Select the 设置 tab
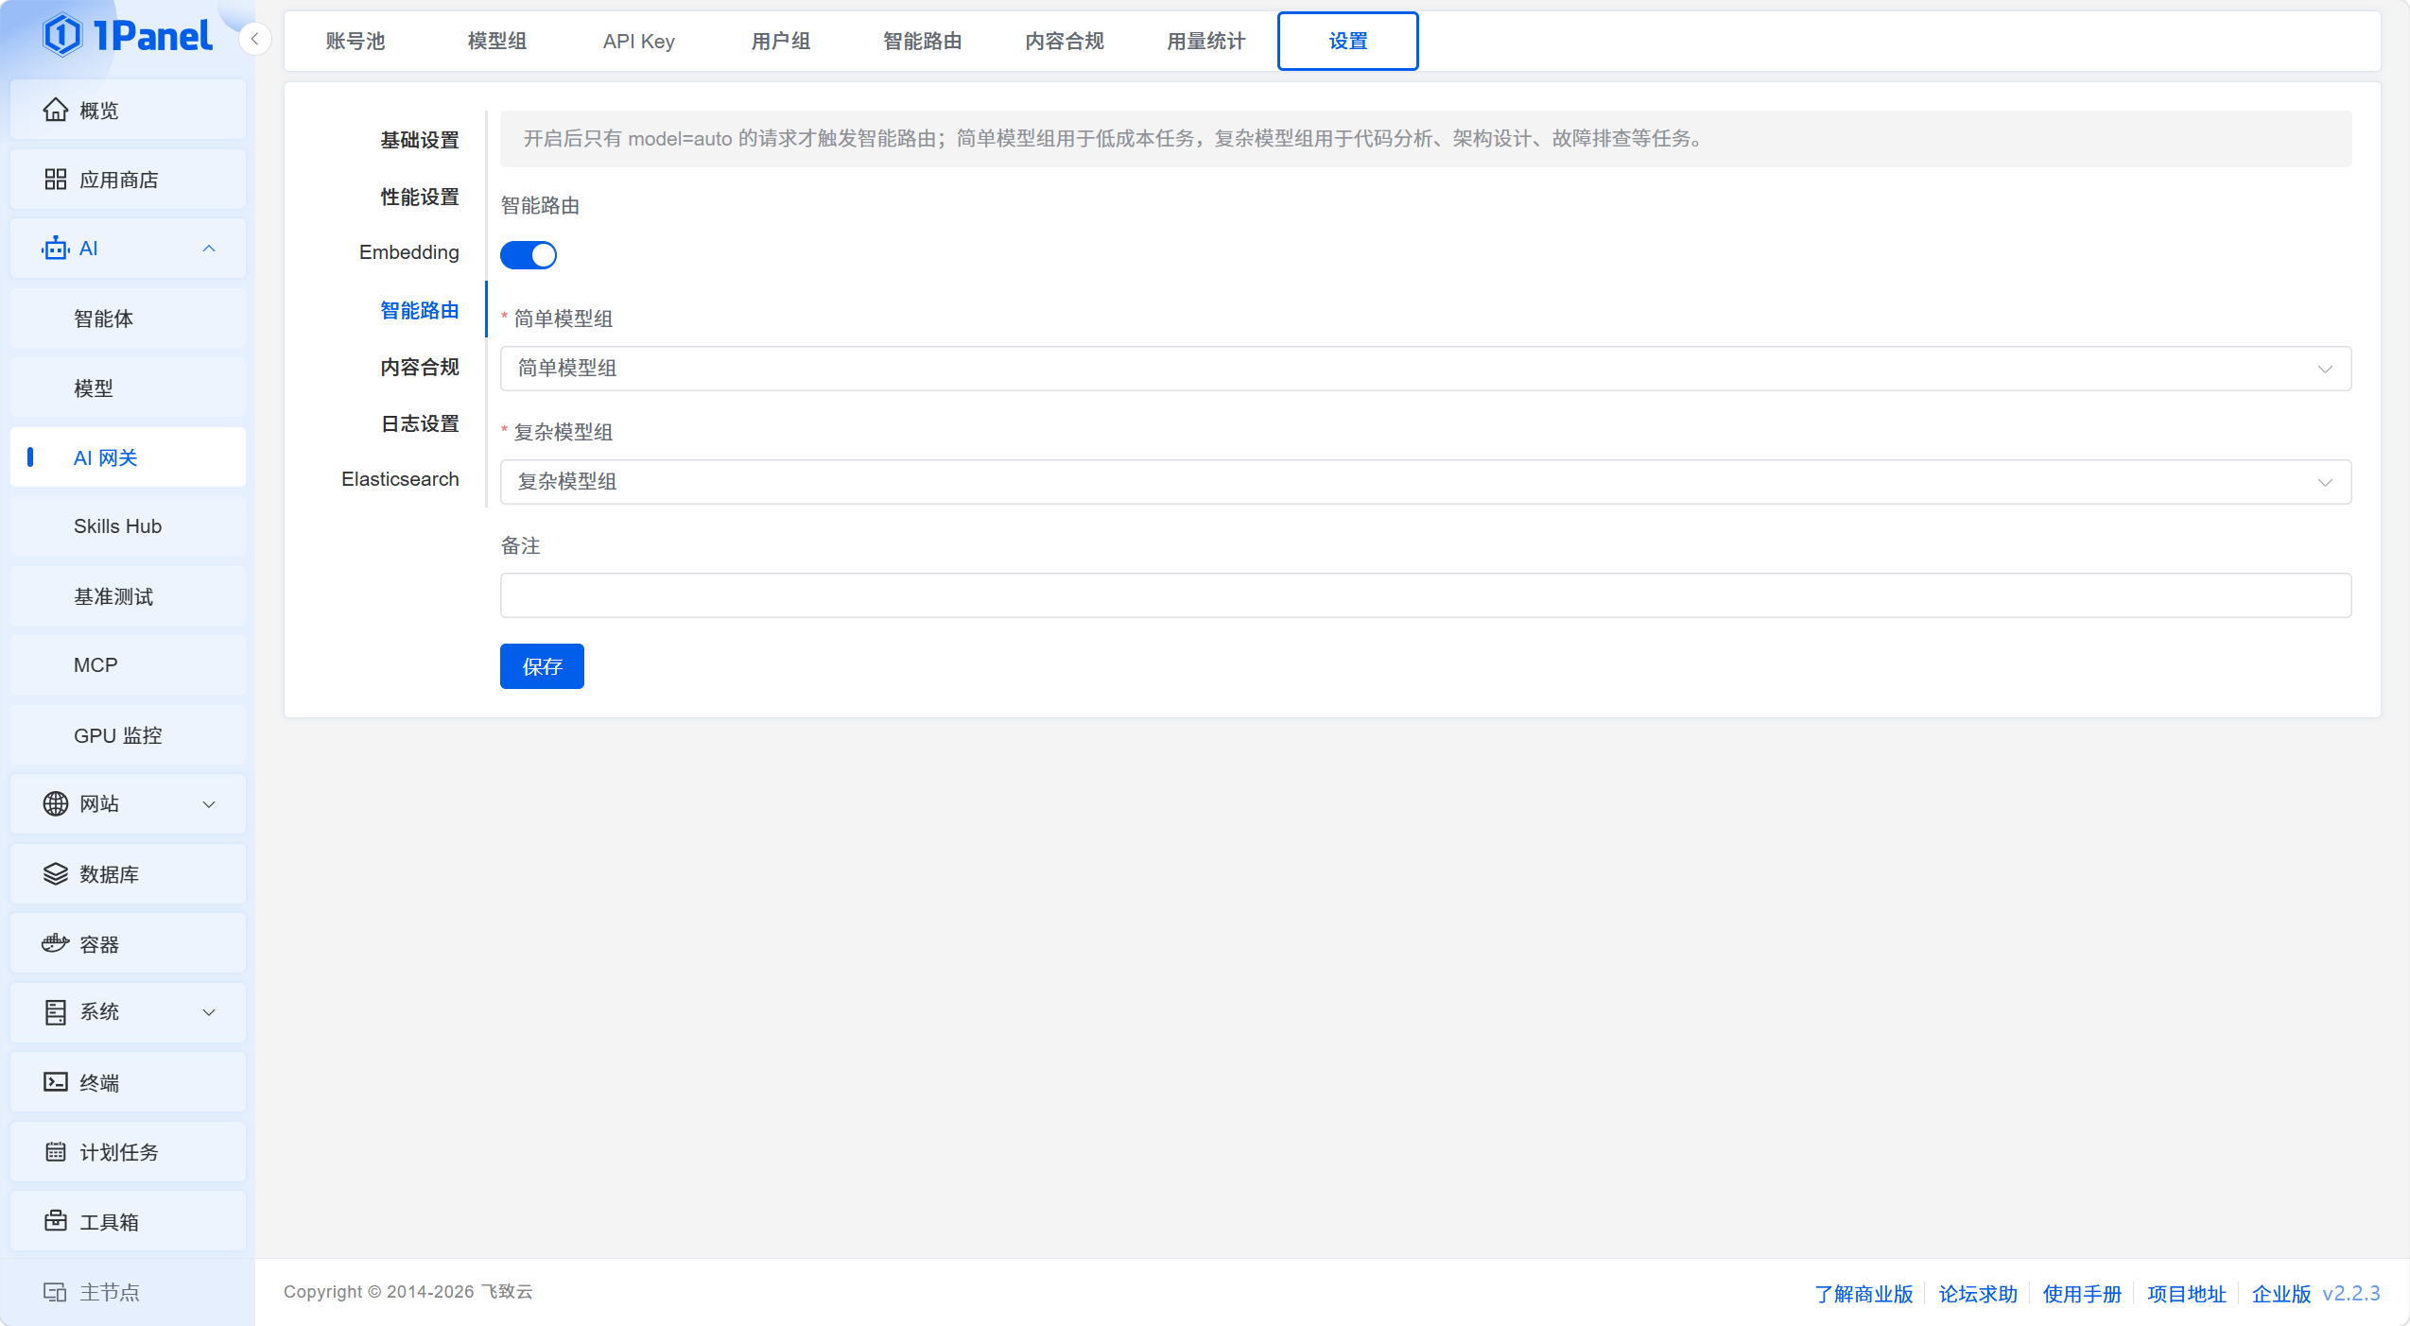2410x1326 pixels. (1348, 41)
